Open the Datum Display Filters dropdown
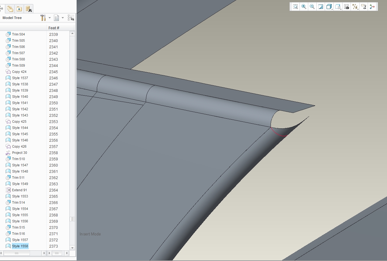This screenshot has width=387, height=261. tap(355, 7)
